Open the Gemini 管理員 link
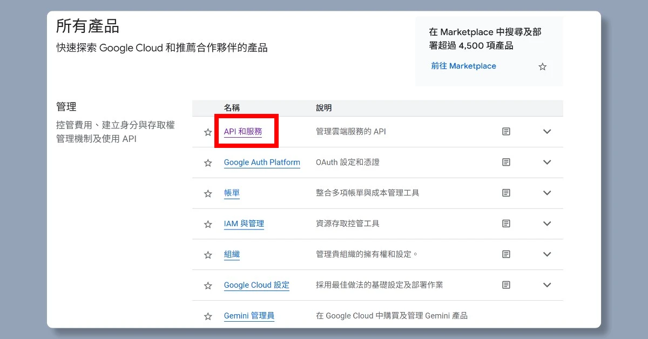The height and width of the screenshot is (339, 648). [x=249, y=316]
